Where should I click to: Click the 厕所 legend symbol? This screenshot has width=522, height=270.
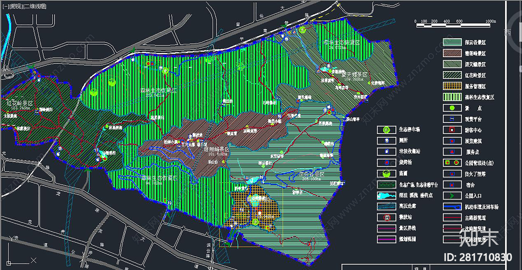(386, 140)
